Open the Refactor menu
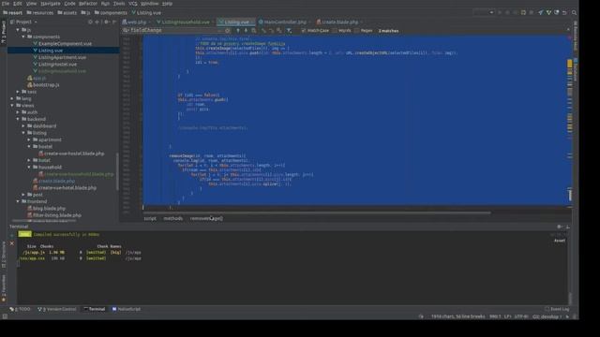 click(x=88, y=4)
